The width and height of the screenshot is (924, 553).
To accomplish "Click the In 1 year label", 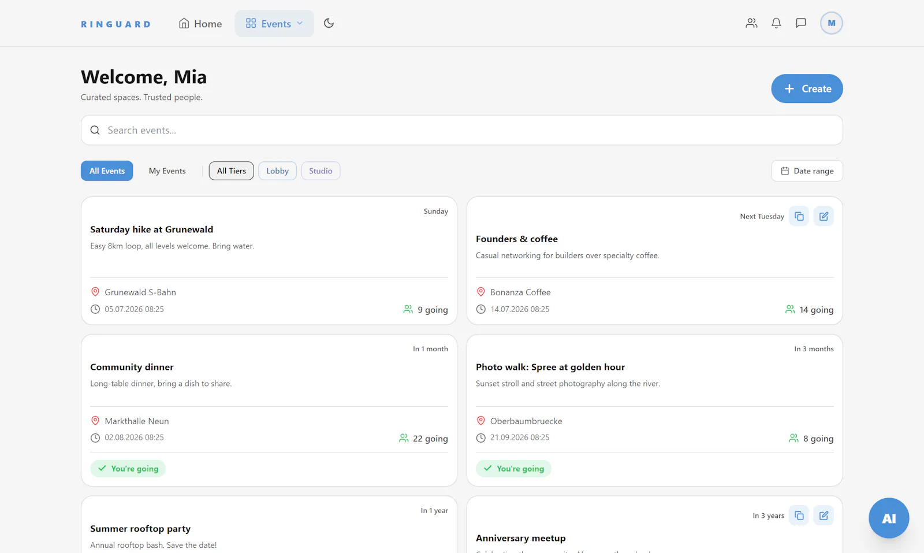I will coord(434,511).
